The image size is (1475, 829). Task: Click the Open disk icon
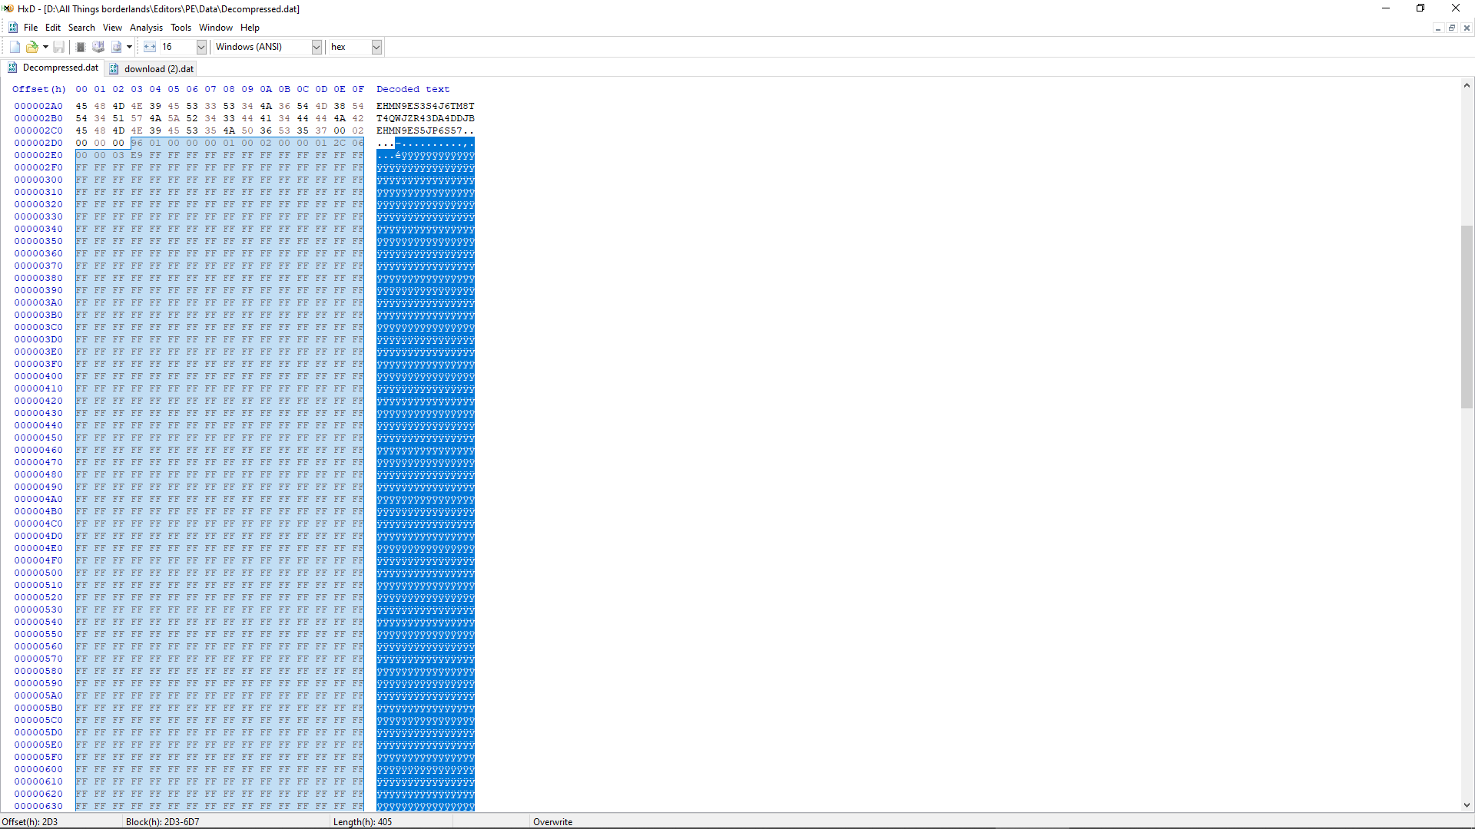click(x=98, y=47)
